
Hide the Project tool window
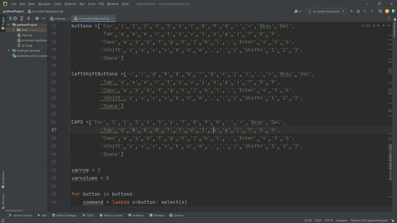tap(43, 19)
